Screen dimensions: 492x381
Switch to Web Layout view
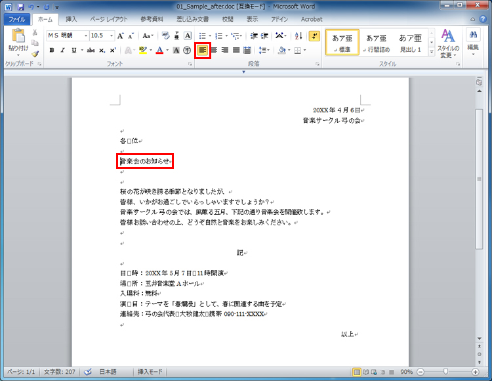click(374, 372)
